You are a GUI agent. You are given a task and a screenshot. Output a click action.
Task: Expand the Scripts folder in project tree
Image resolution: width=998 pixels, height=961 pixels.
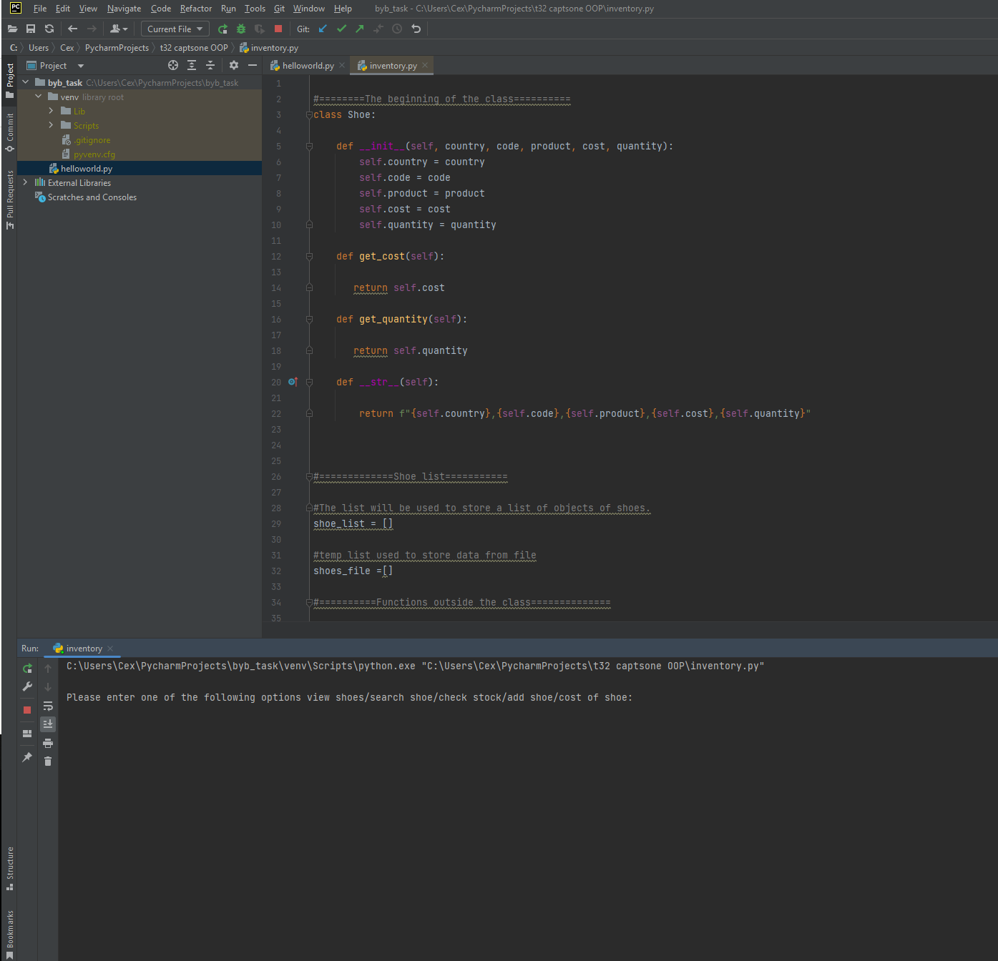50,125
